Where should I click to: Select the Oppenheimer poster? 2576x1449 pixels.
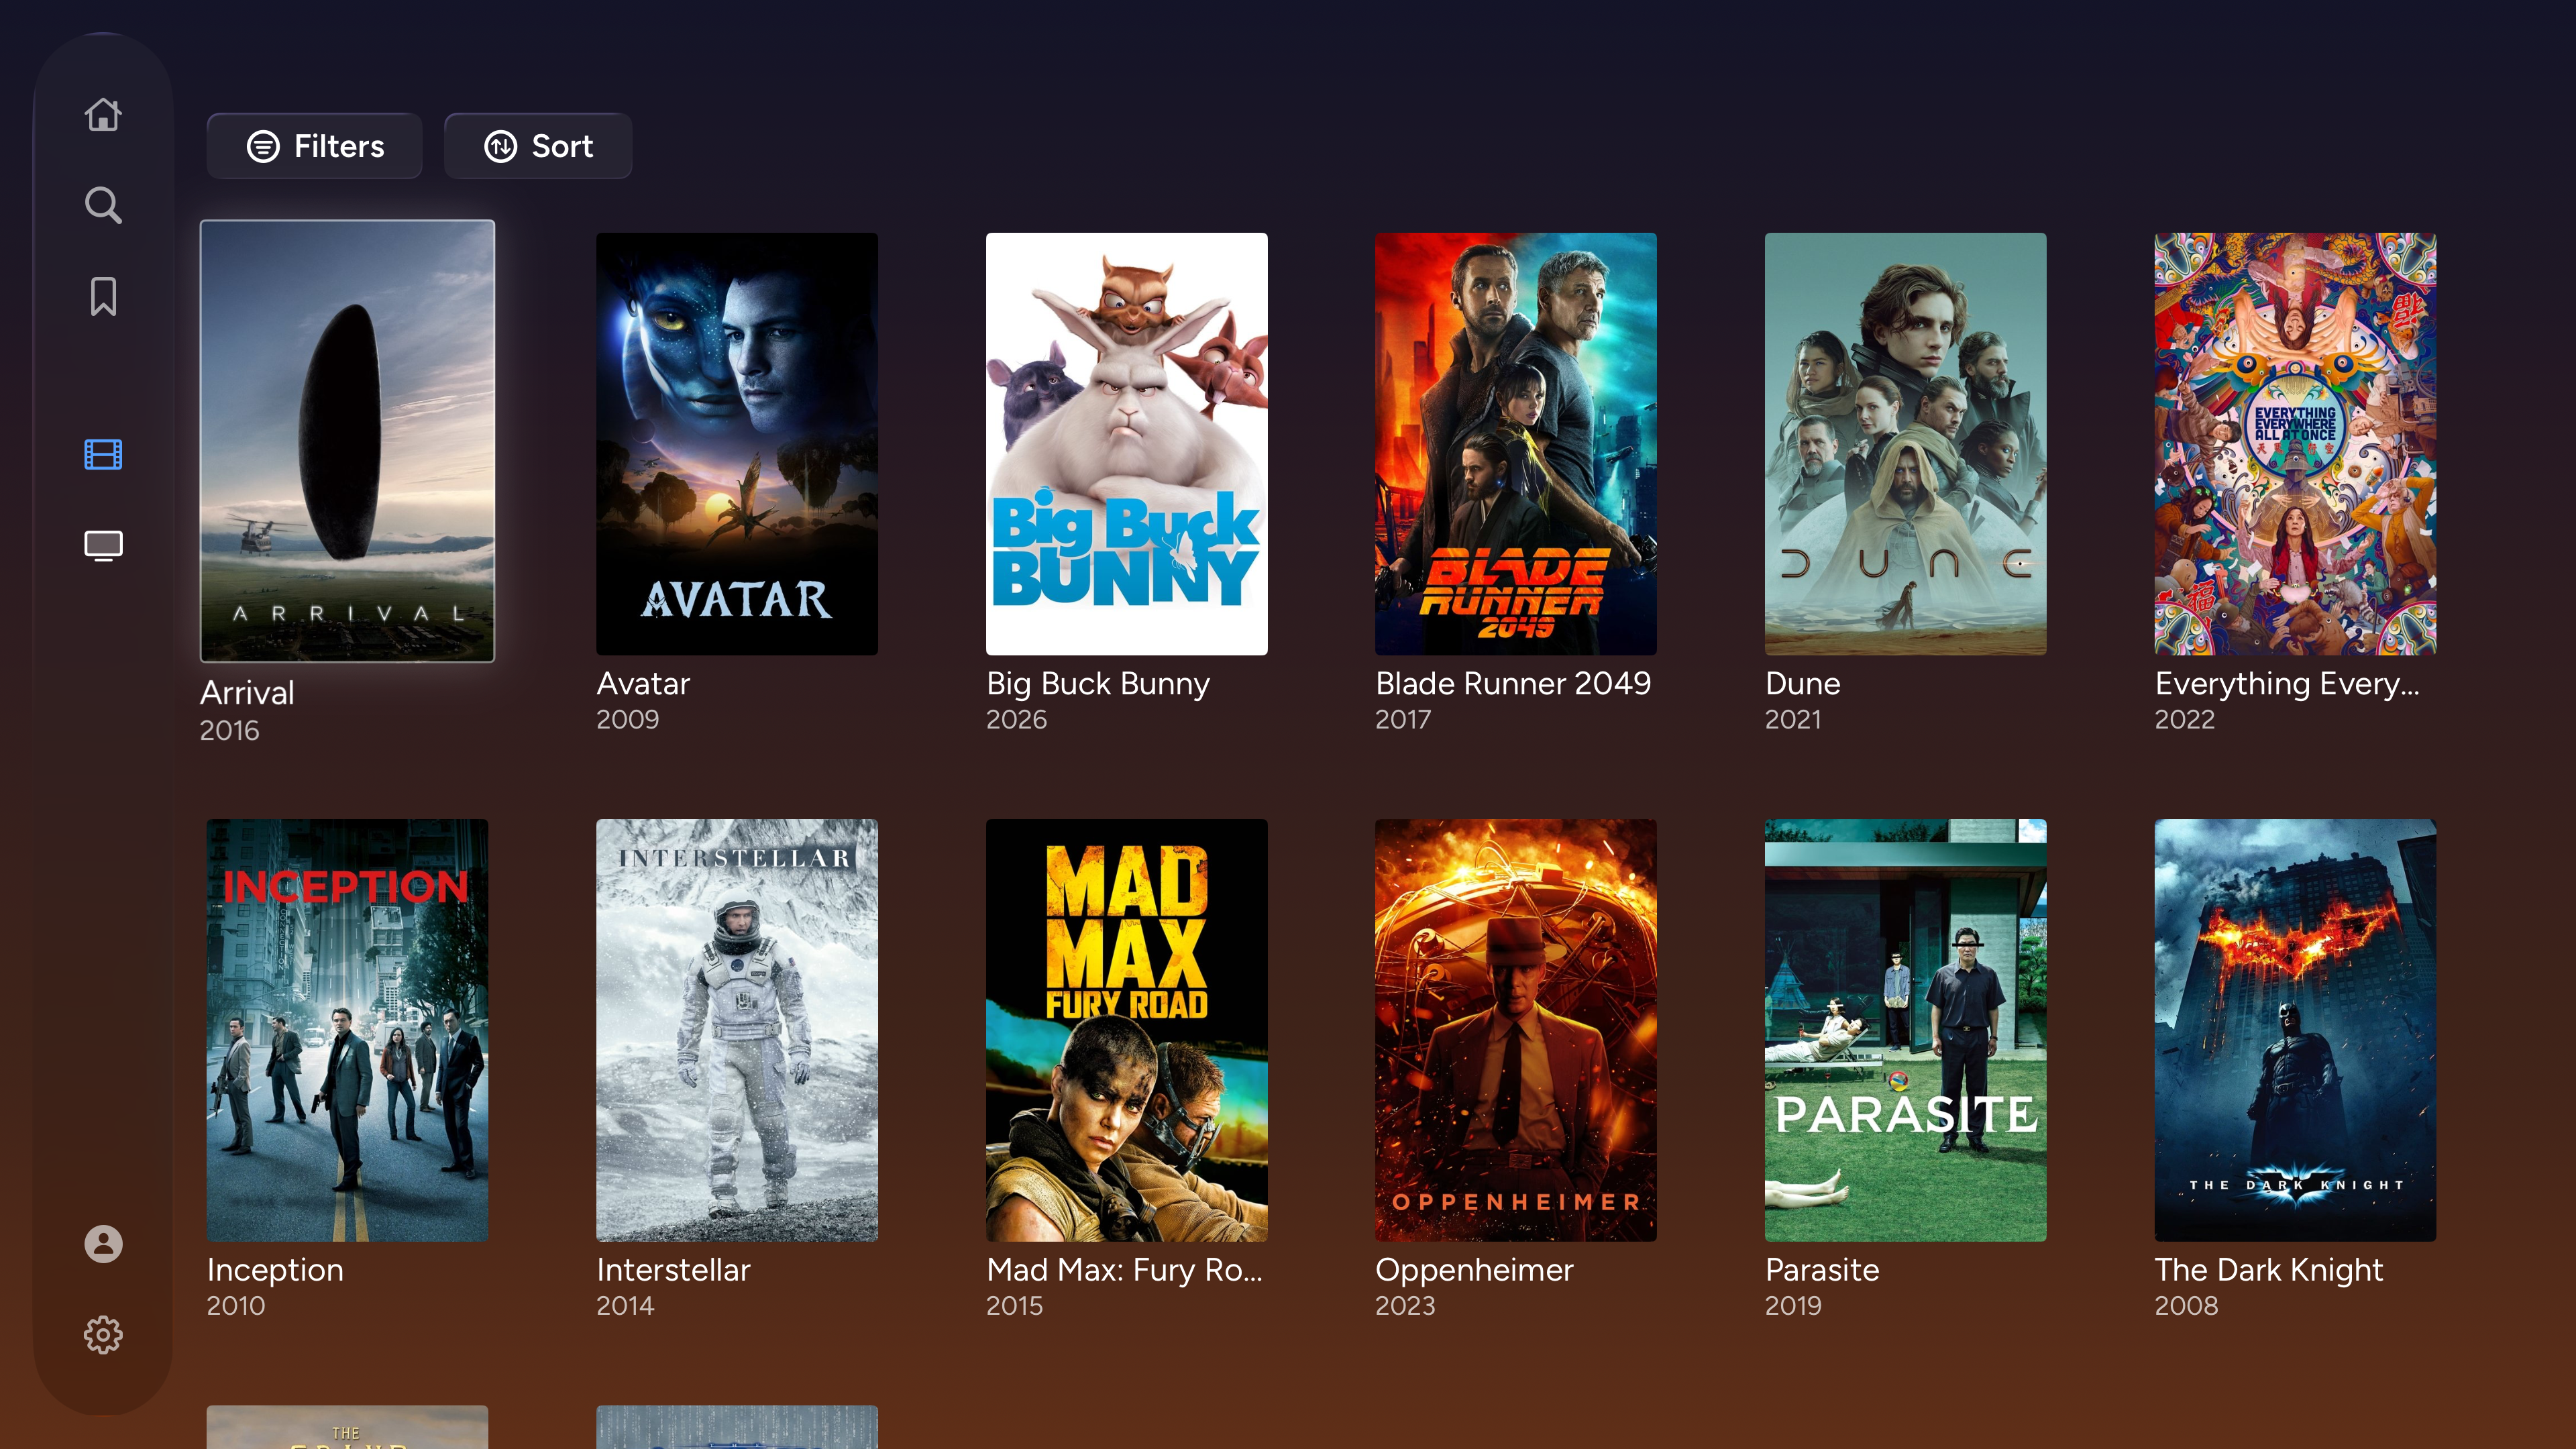coord(1516,1030)
